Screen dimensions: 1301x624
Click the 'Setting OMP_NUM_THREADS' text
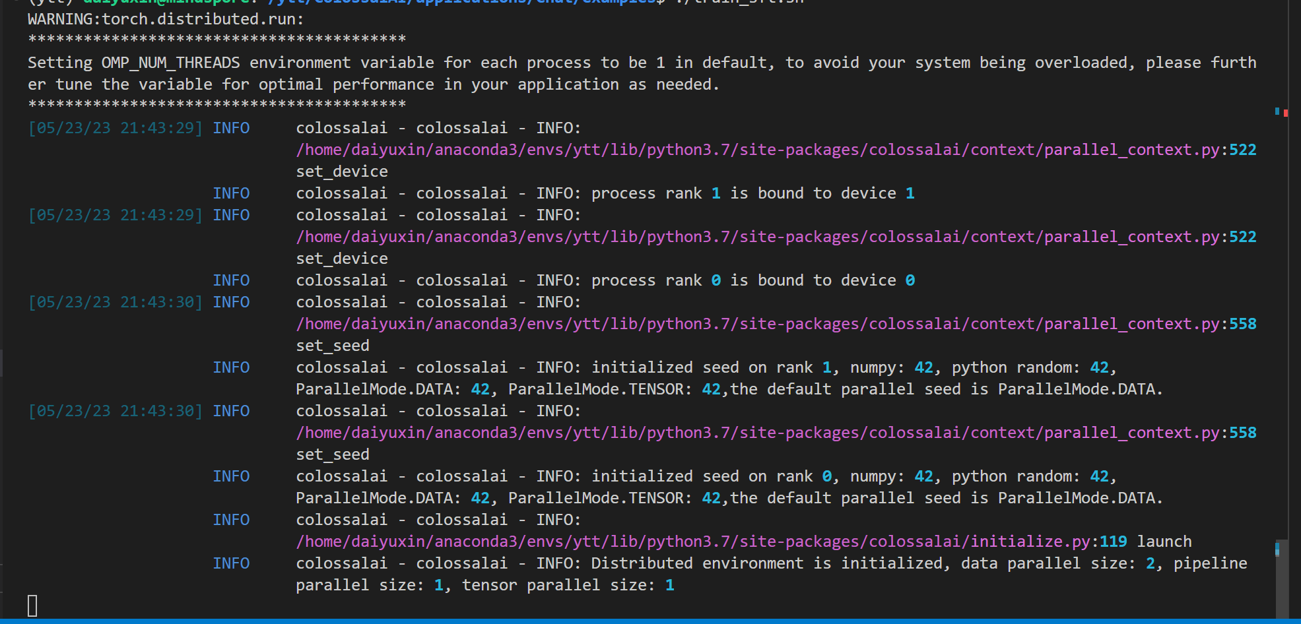134,63
